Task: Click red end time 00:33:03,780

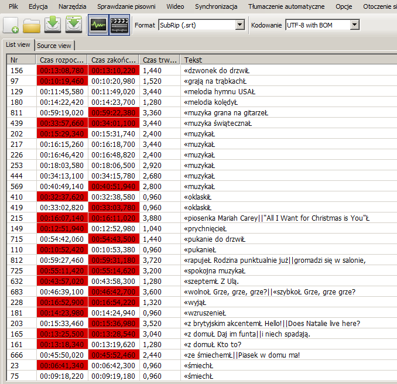Action: (x=114, y=208)
